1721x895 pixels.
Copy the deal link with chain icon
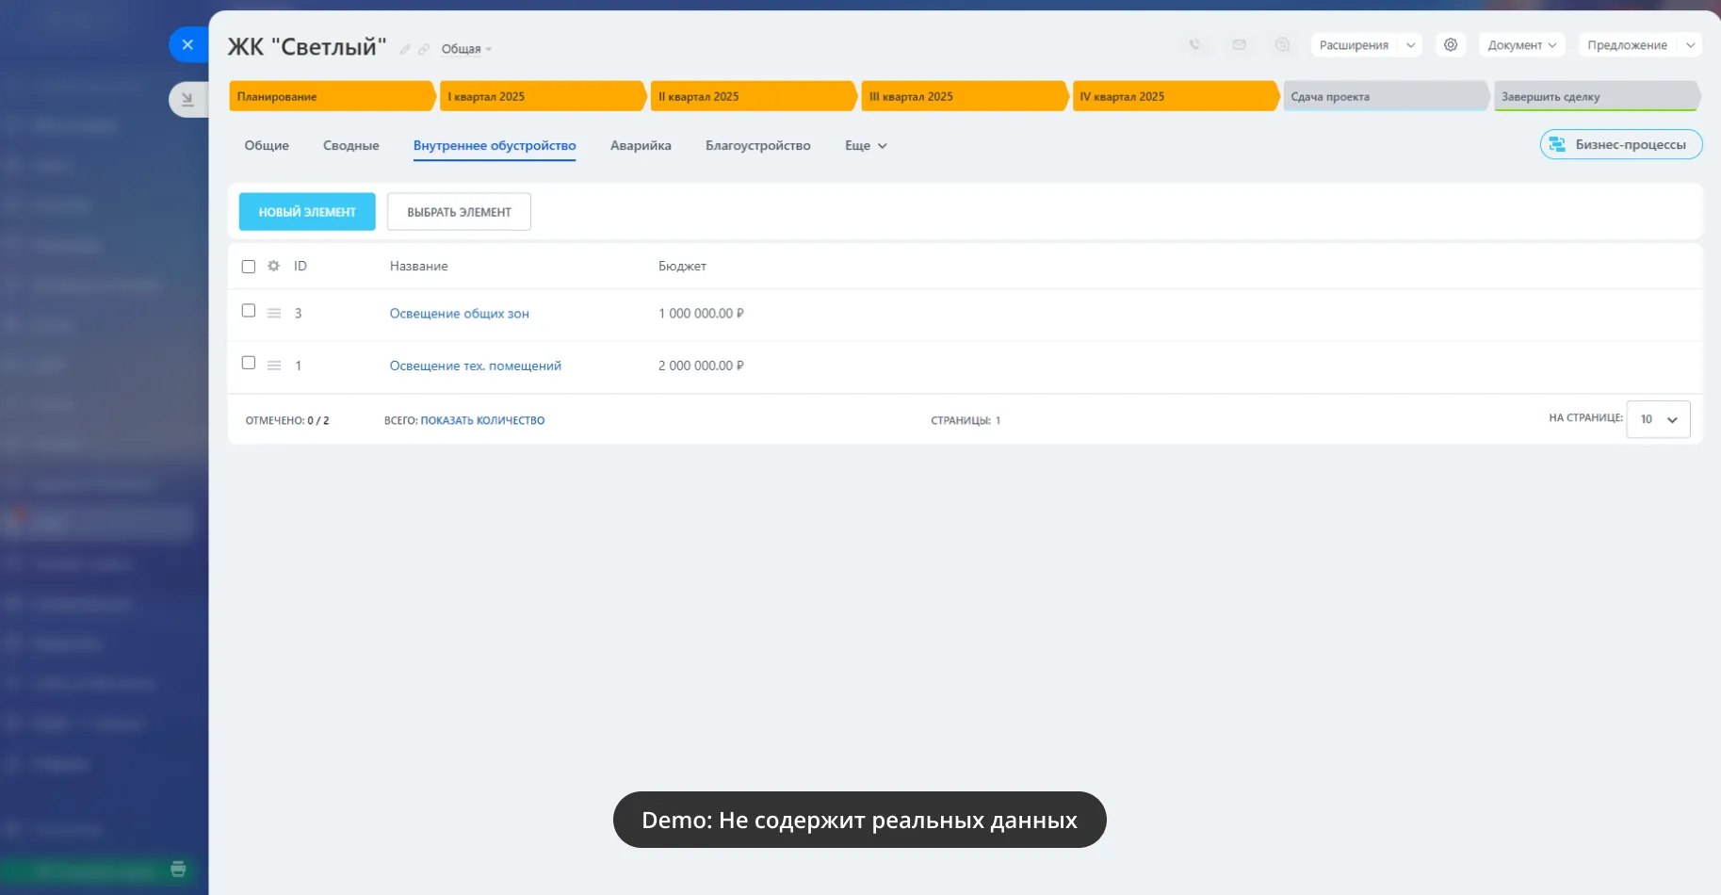point(424,49)
